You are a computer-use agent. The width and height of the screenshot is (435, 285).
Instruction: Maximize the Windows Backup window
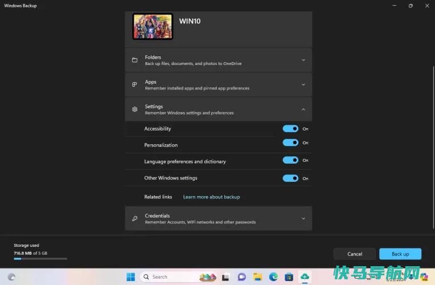click(411, 6)
